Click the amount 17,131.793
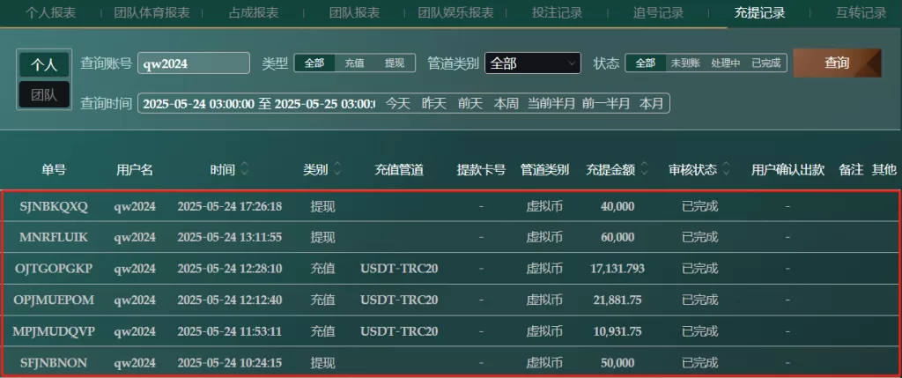The image size is (902, 378). (617, 269)
